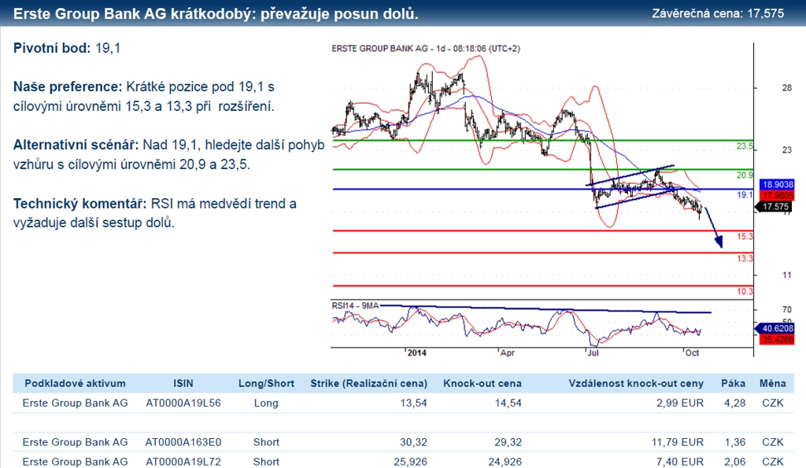Click the 70 RSI axis label
This screenshot has height=468, width=806.
[787, 310]
